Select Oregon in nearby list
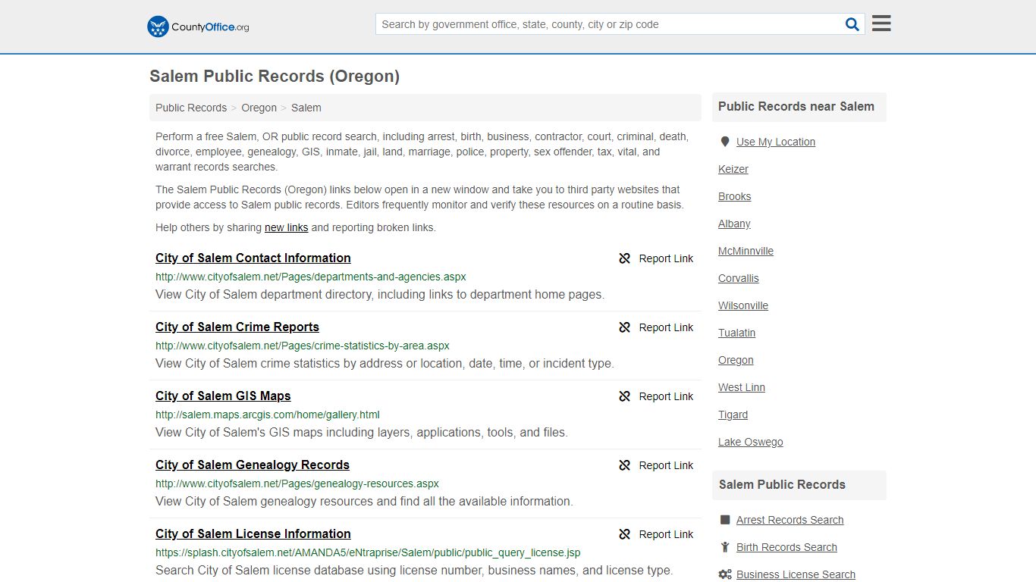Image resolution: width=1036 pixels, height=582 pixels. [x=736, y=360]
